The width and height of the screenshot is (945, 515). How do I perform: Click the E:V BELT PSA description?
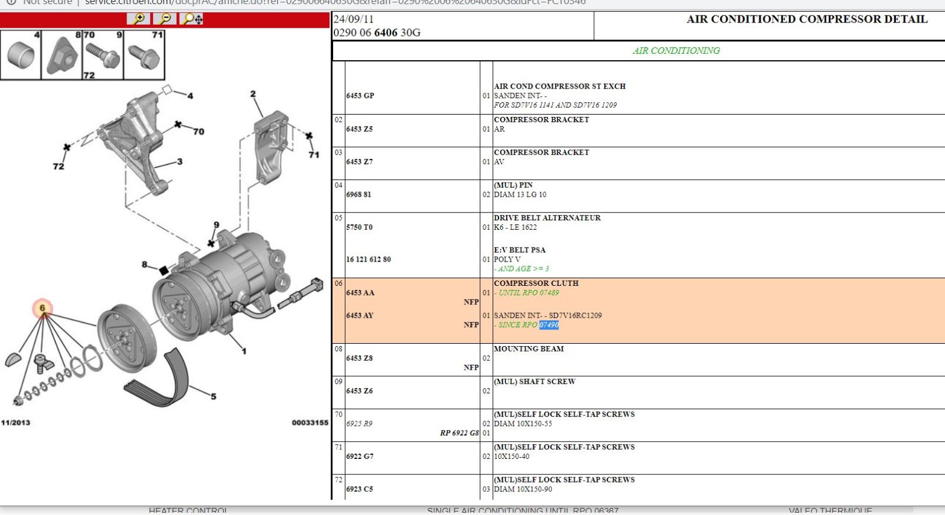520,250
